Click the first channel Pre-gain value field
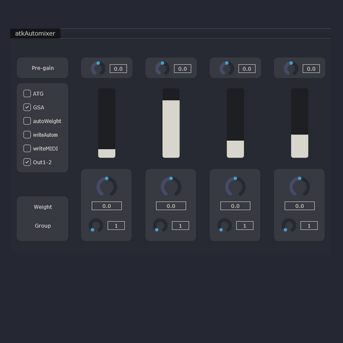The height and width of the screenshot is (343, 343). pos(118,69)
